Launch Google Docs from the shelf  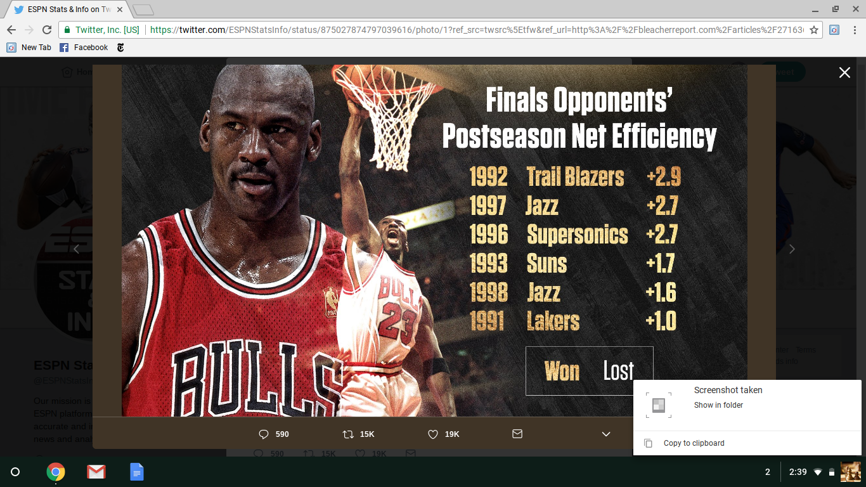(136, 472)
